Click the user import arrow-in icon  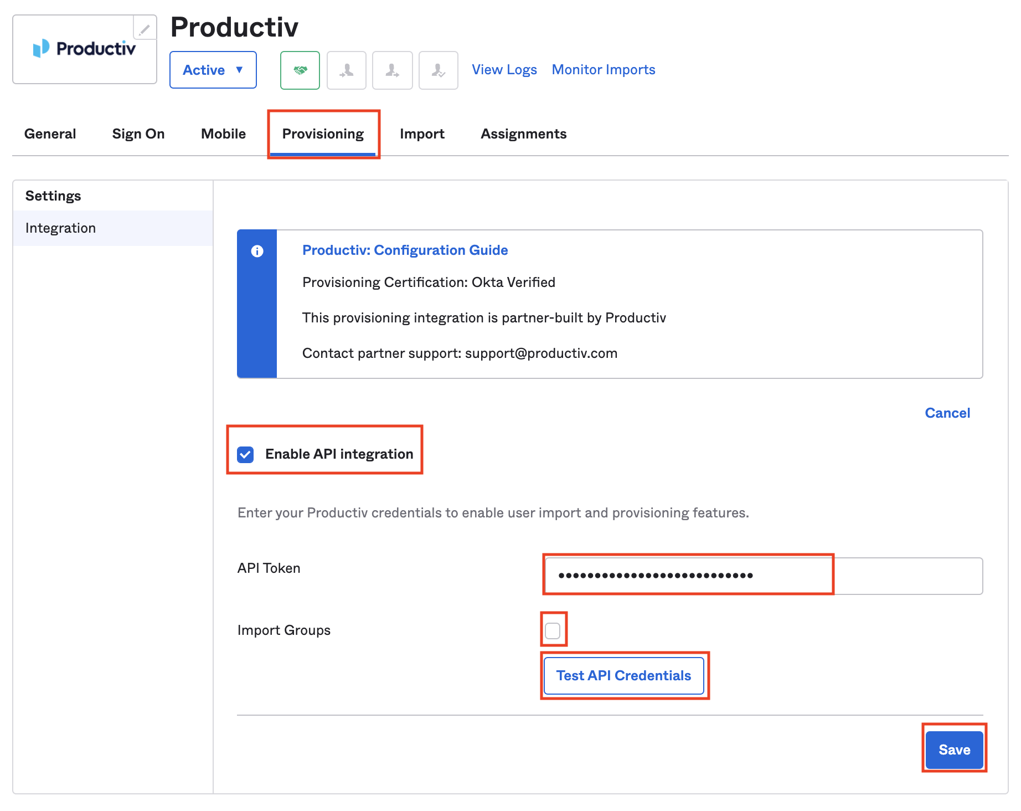(347, 70)
